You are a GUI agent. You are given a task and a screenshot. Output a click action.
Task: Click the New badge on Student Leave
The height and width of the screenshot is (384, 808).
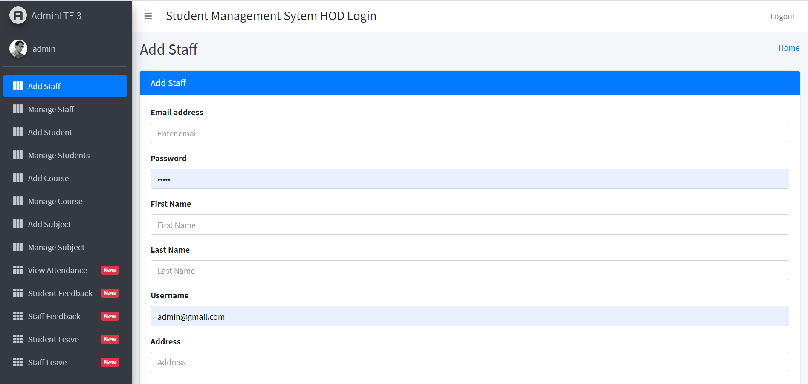pyautogui.click(x=110, y=339)
